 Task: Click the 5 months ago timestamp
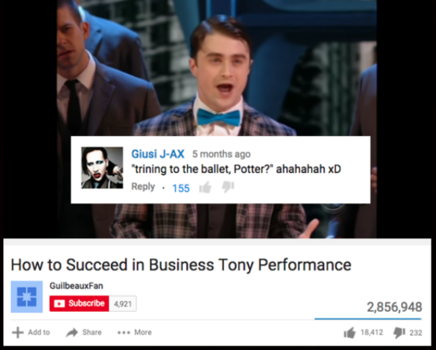pyautogui.click(x=221, y=154)
